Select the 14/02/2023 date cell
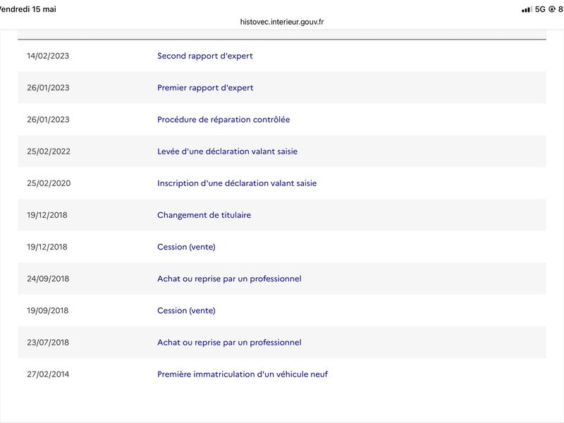564x423 pixels. (x=48, y=56)
